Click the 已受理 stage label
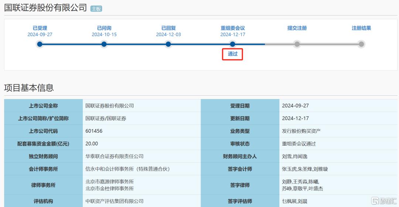 point(40,28)
